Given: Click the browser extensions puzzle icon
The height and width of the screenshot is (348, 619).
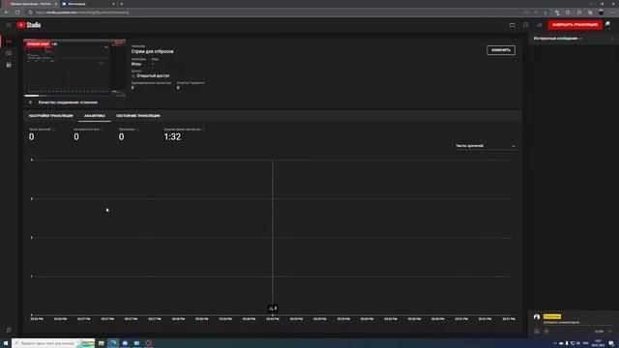Looking at the screenshot, I should (x=568, y=13).
